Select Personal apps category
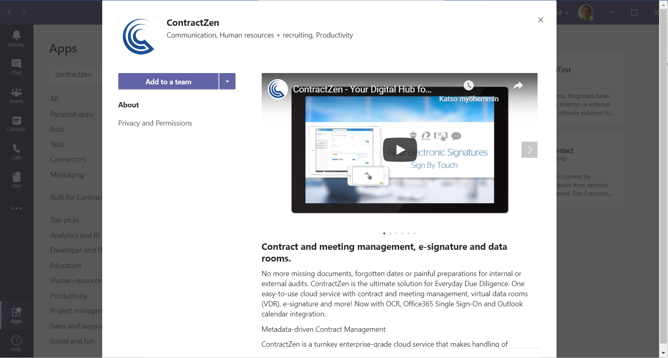Screen dimensions: 668x358 pos(72,114)
